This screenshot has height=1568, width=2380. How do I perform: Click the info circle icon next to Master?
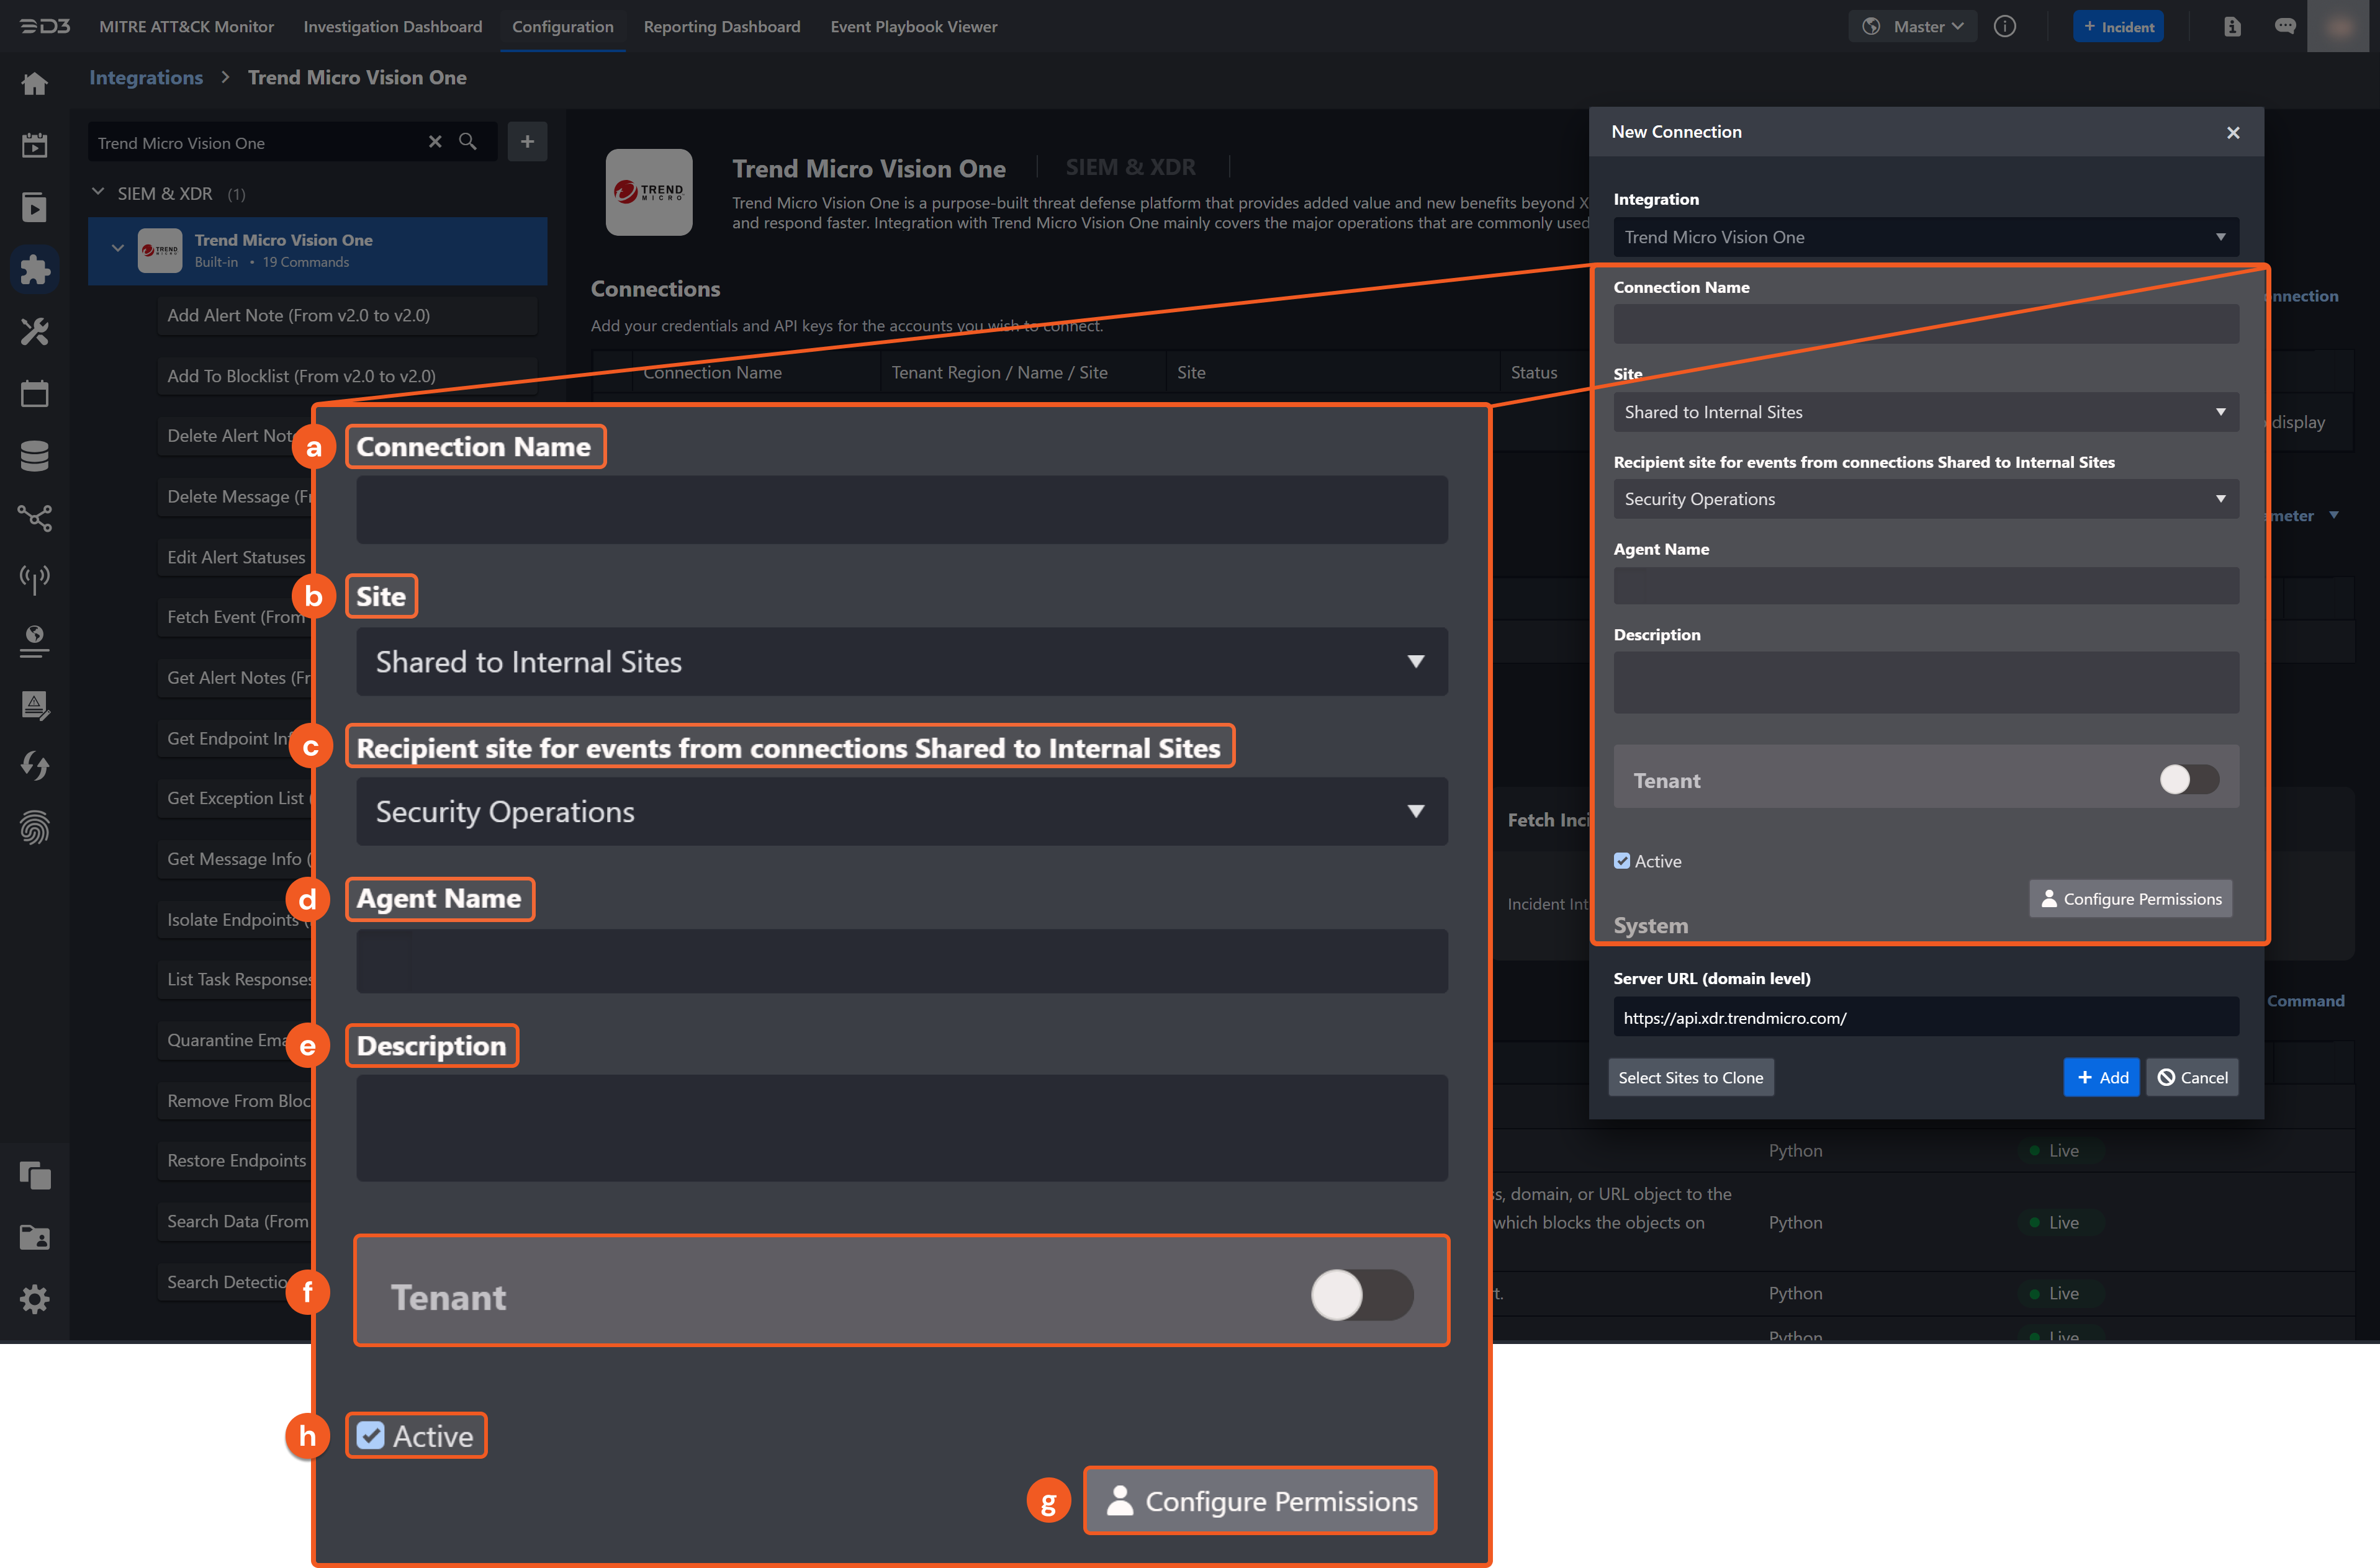(2005, 27)
